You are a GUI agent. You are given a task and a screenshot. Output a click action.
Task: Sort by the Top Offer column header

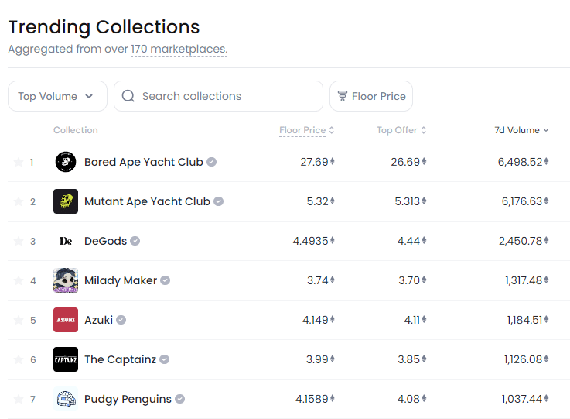pos(401,130)
